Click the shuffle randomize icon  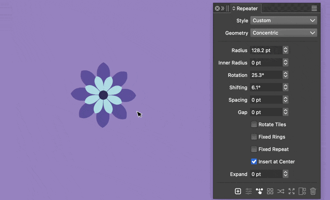click(x=281, y=191)
